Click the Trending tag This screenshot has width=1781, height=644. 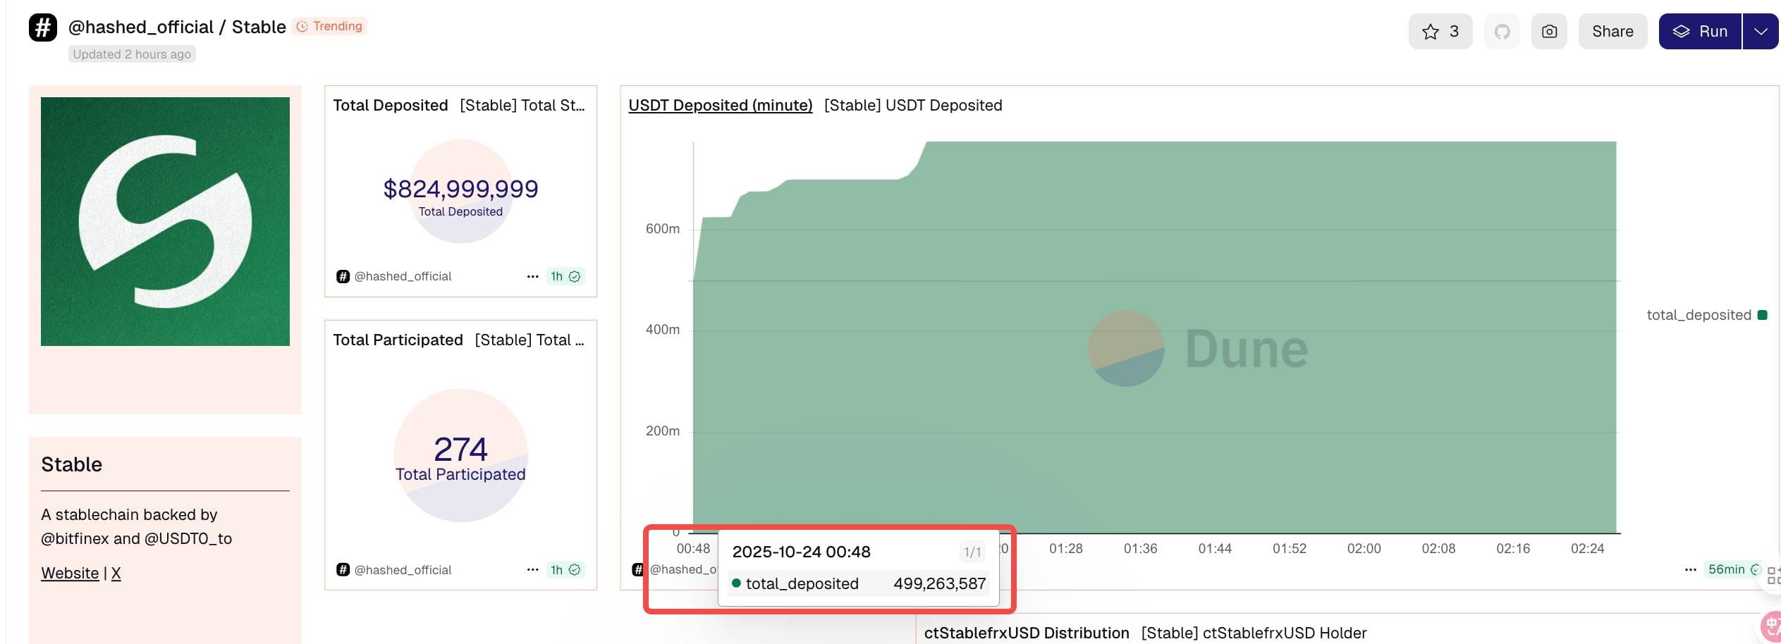click(x=330, y=26)
